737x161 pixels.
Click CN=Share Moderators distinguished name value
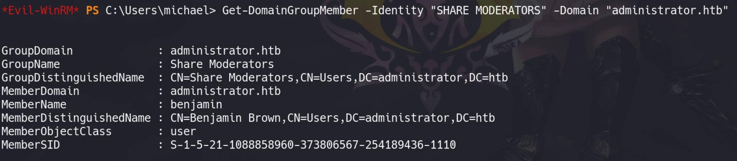tap(339, 78)
